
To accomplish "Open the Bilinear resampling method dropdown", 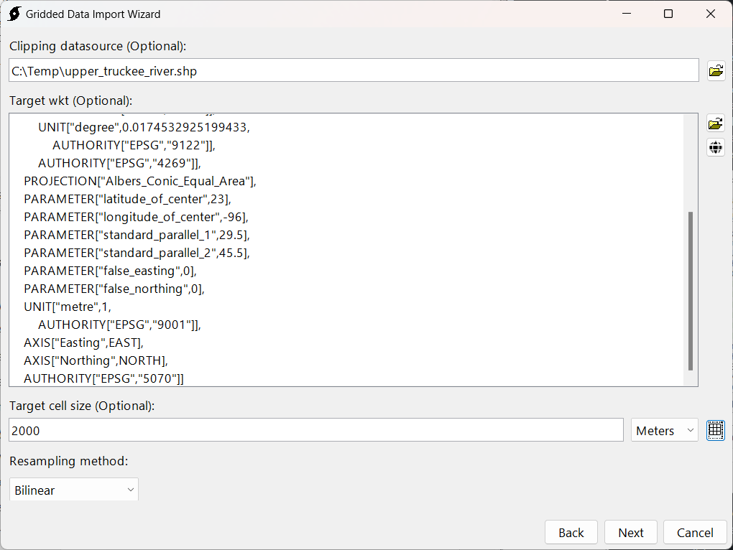I will (73, 490).
